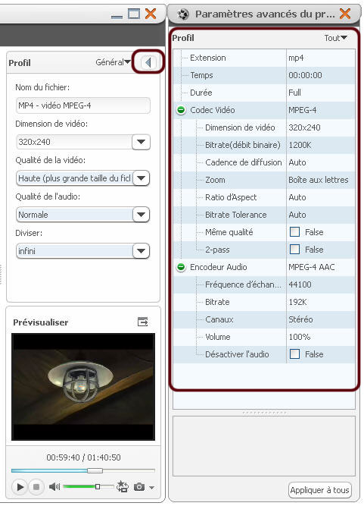Select the Extension row label
The width and height of the screenshot is (364, 506).
208,58
